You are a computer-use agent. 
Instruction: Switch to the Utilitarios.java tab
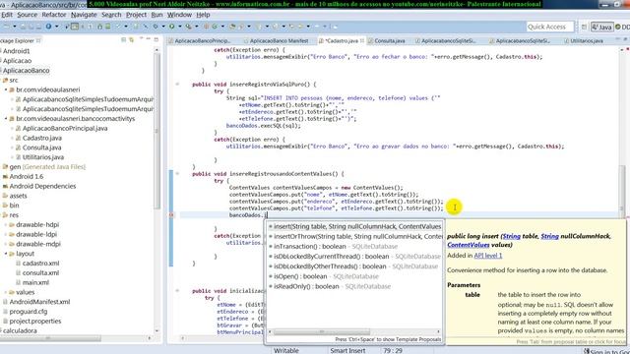tap(587, 41)
